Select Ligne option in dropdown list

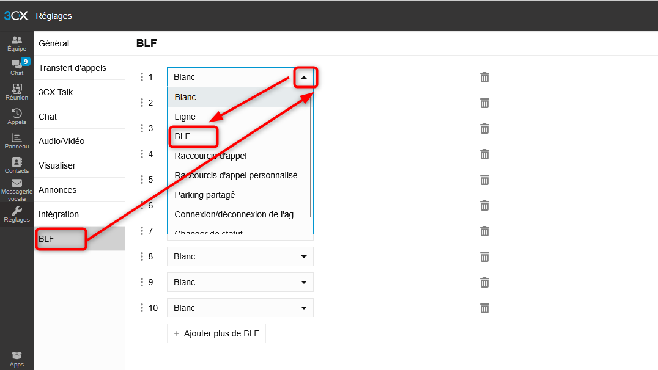pos(238,117)
